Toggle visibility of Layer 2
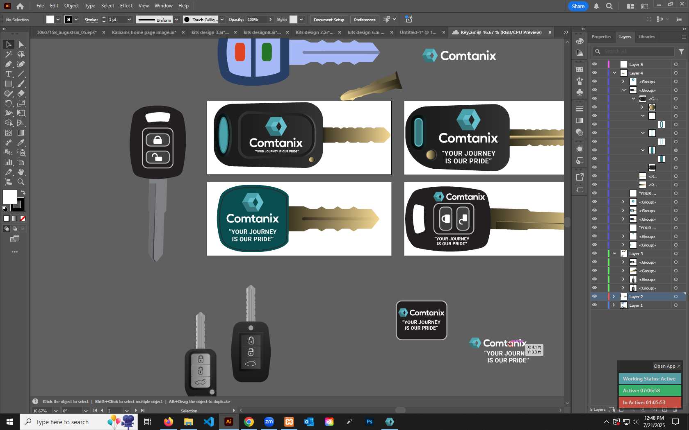Image resolution: width=689 pixels, height=430 pixels. click(594, 296)
